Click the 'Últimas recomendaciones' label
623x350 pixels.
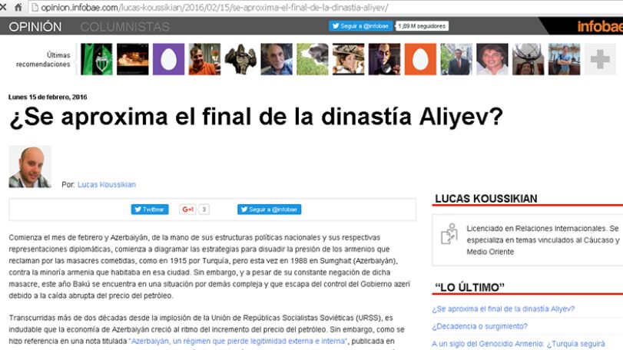(43, 60)
